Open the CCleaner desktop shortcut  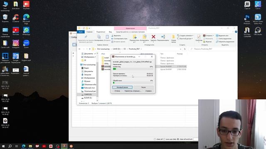click(x=16, y=18)
